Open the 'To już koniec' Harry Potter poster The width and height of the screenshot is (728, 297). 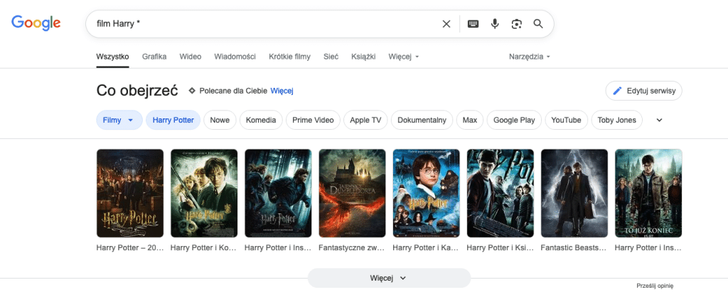648,193
